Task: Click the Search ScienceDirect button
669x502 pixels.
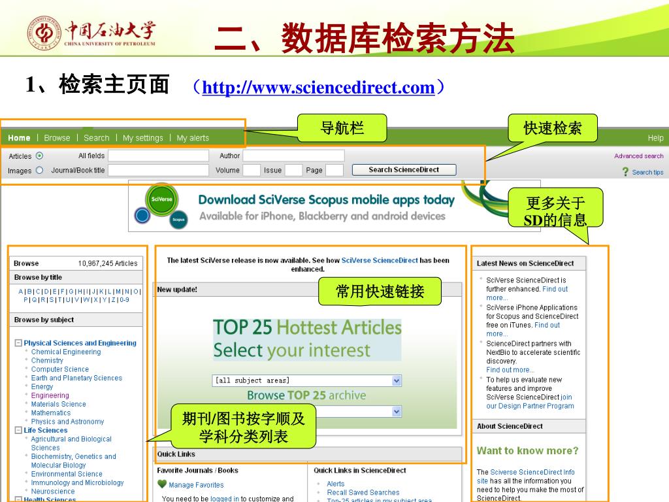Action: pyautogui.click(x=404, y=169)
